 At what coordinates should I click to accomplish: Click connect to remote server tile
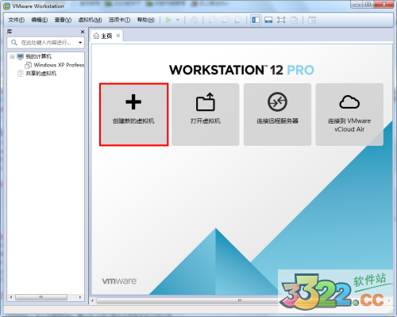pyautogui.click(x=277, y=114)
